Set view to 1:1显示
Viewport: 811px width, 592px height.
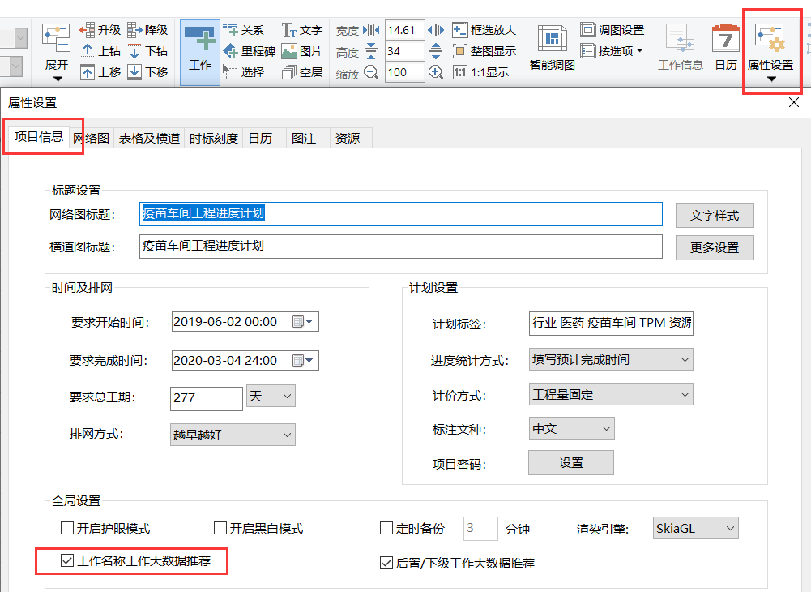point(480,72)
